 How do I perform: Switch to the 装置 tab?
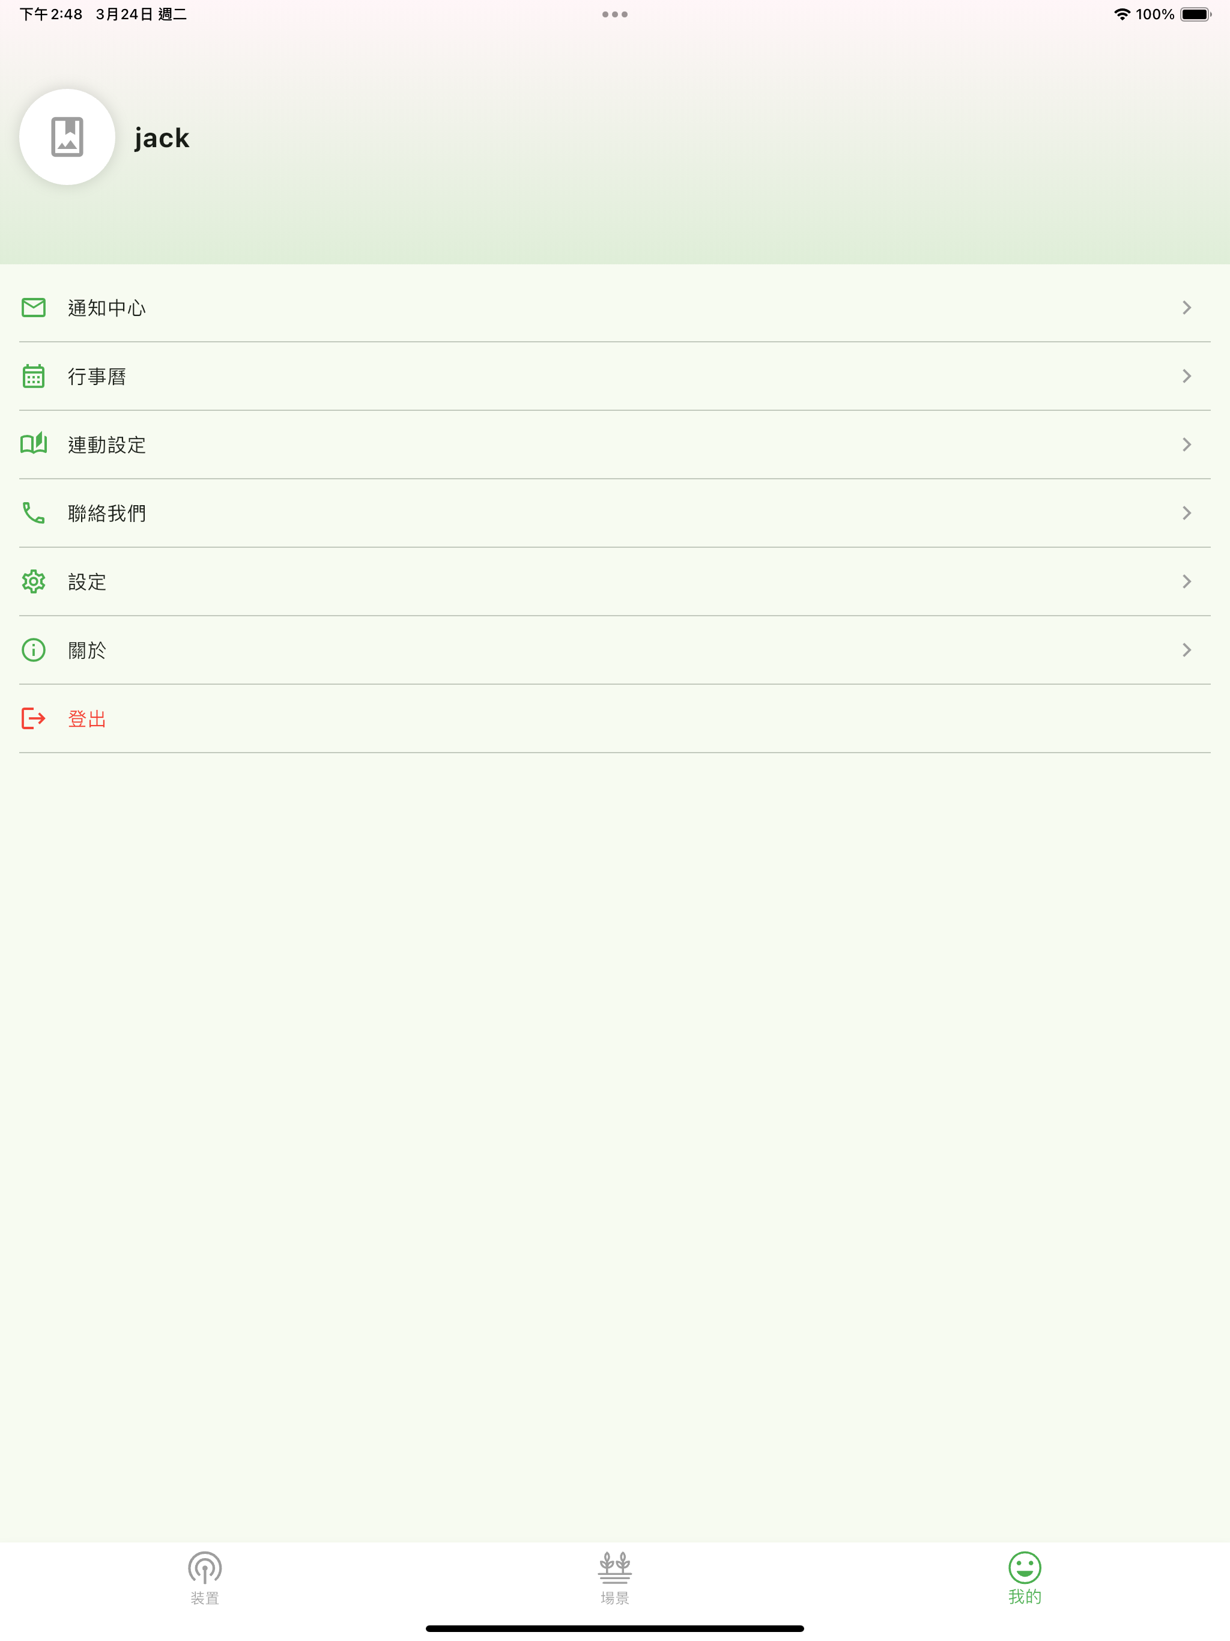(205, 1579)
